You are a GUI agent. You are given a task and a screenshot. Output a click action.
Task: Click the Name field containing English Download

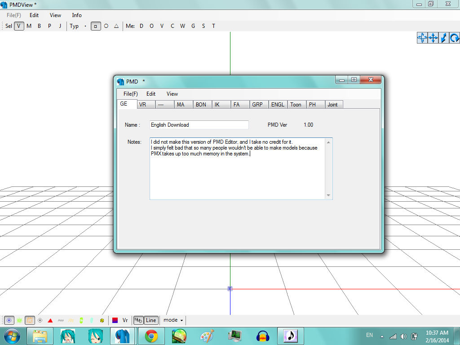pos(199,125)
